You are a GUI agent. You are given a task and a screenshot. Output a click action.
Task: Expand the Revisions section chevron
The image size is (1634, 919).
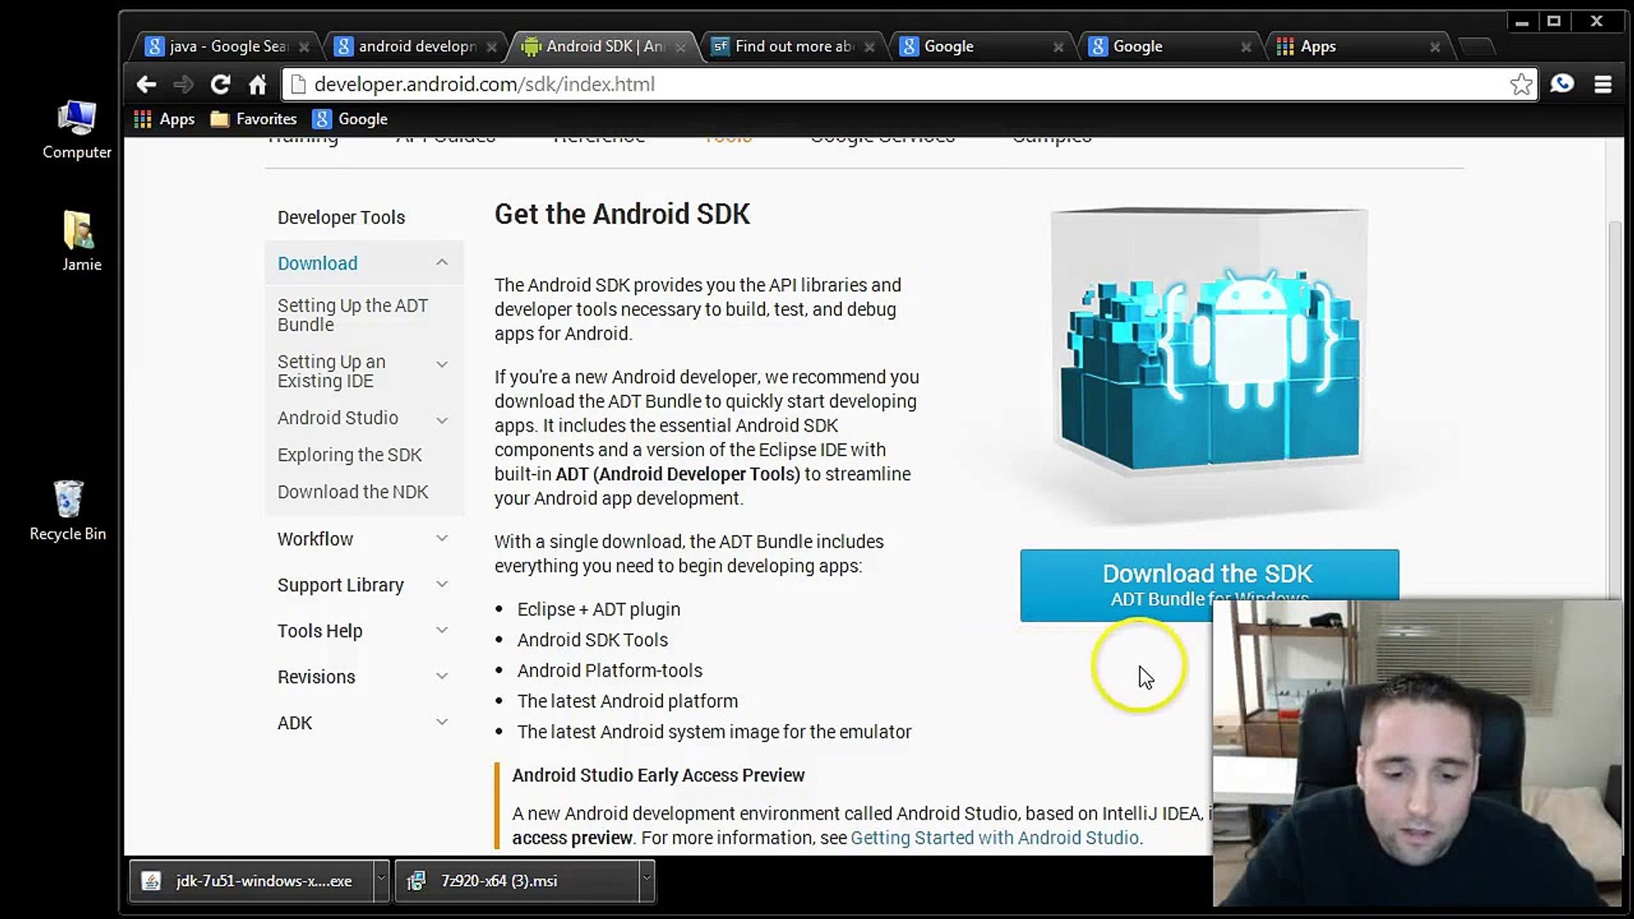442,676
